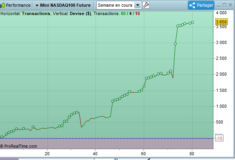Click the Devise ($) vertical axis label
The height and width of the screenshot is (160, 235).
(80, 13)
